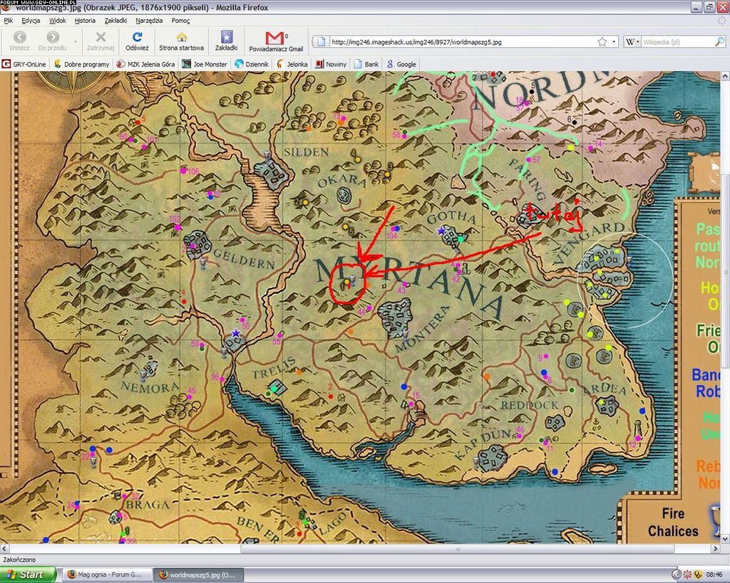Open the Zakładki bookmarks star button
The image size is (730, 583).
click(x=226, y=41)
